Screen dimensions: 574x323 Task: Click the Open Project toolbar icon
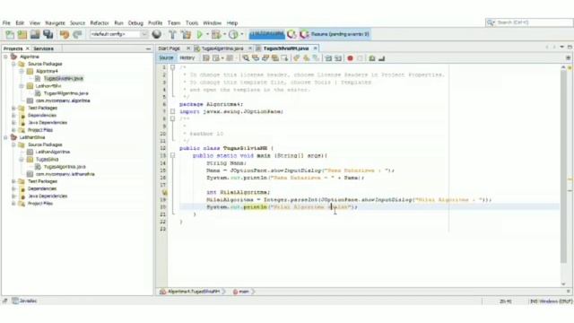click(35, 34)
